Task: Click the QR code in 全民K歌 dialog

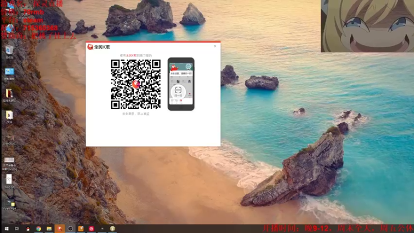Action: [x=136, y=84]
